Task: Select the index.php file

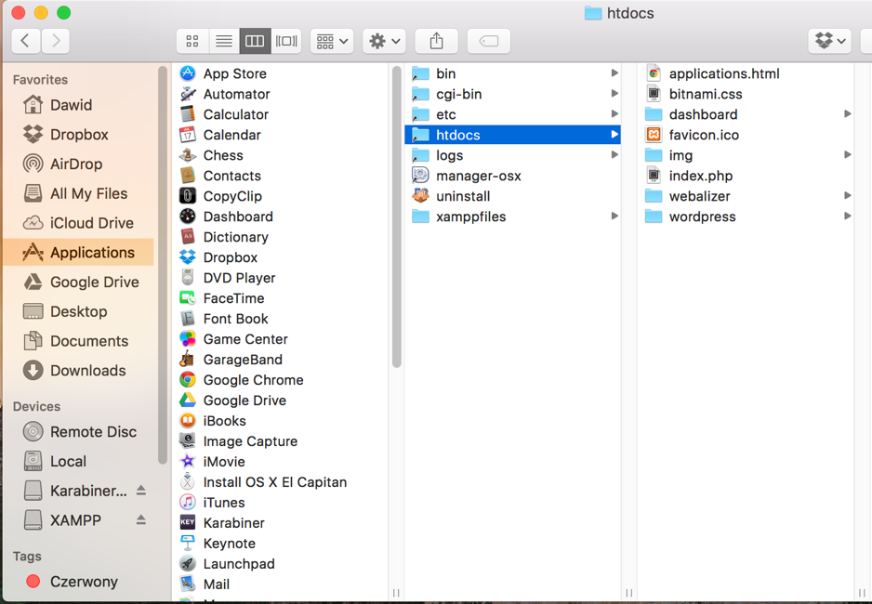Action: click(x=700, y=176)
